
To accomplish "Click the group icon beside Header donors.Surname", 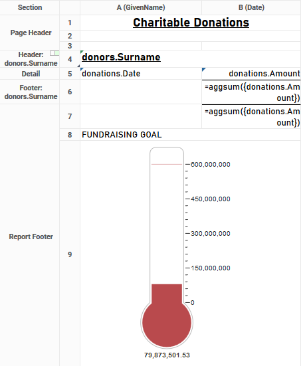I will pos(54,53).
